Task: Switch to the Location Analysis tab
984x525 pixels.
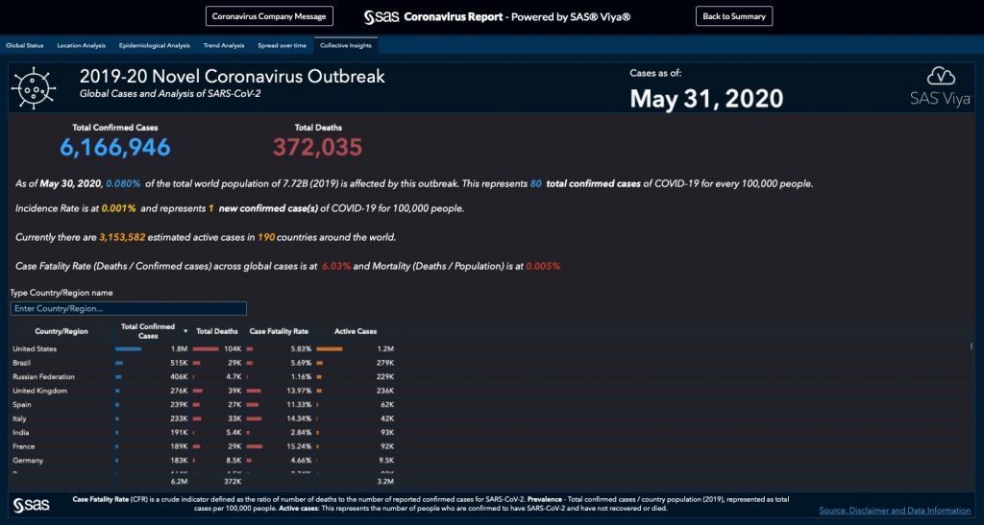Action: (x=81, y=45)
